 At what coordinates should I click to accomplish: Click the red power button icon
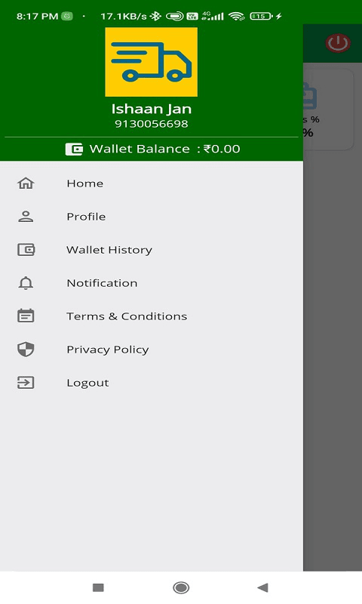pos(338,43)
